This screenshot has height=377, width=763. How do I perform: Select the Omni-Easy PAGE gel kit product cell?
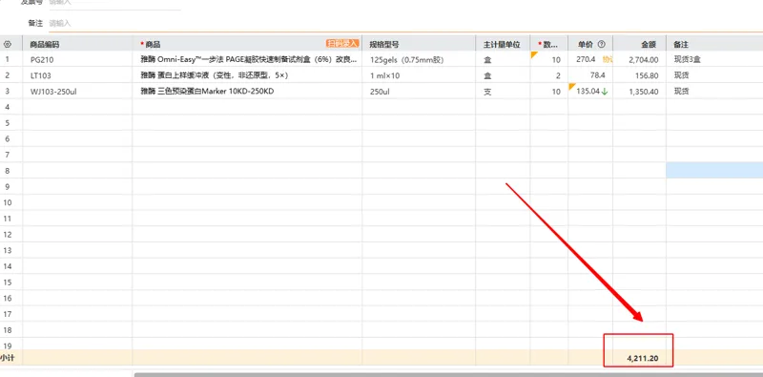(247, 59)
